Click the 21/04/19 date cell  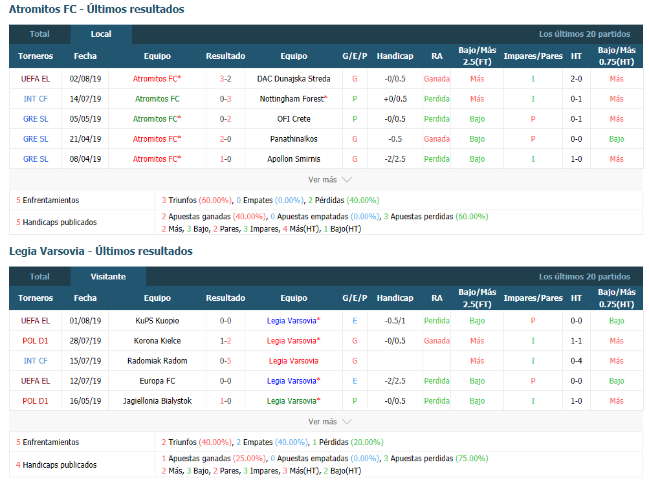point(85,139)
